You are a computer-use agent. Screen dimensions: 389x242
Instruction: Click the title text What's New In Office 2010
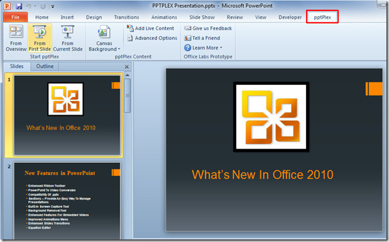263,174
